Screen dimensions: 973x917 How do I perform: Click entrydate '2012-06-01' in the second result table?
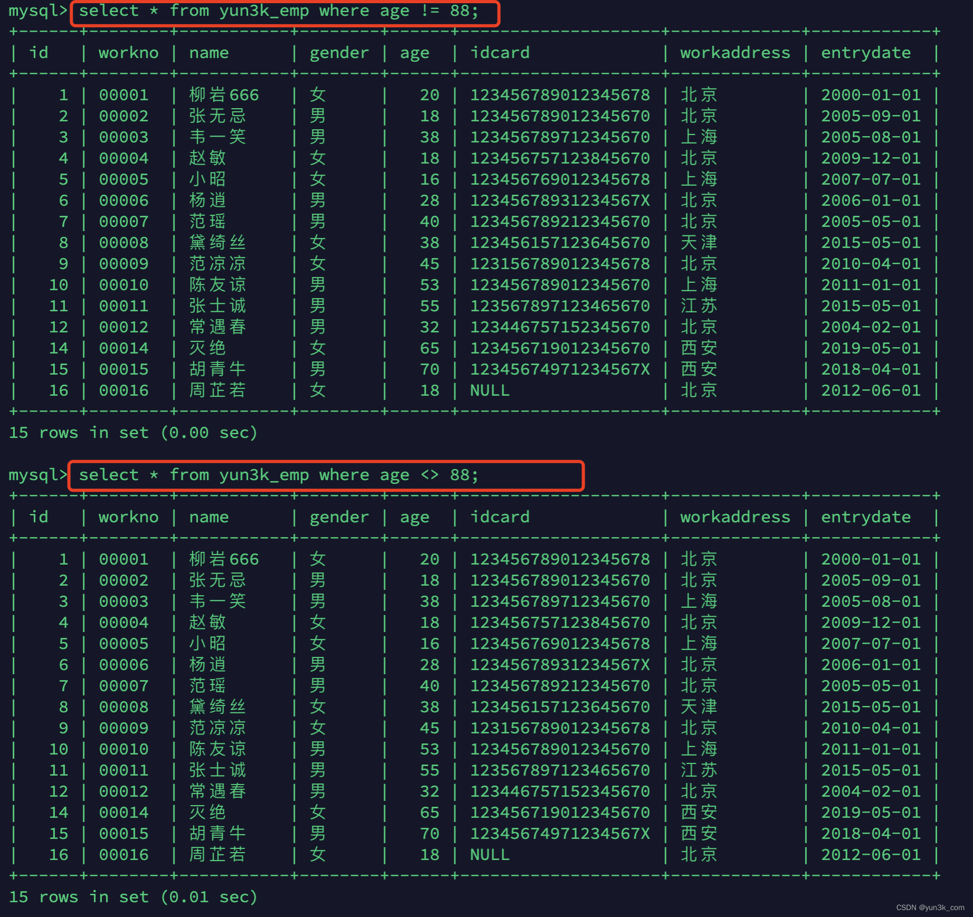(871, 855)
